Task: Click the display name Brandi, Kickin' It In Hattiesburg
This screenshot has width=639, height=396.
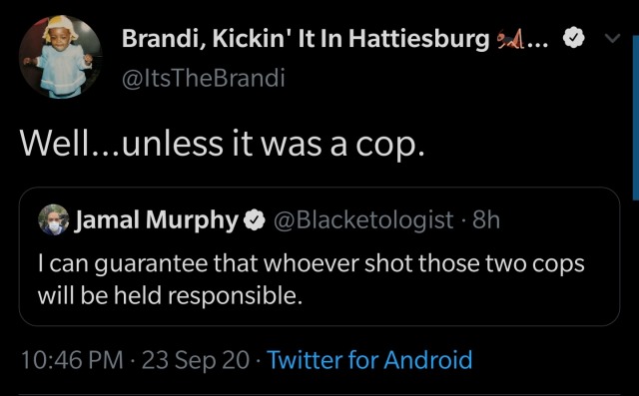Action: click(306, 39)
